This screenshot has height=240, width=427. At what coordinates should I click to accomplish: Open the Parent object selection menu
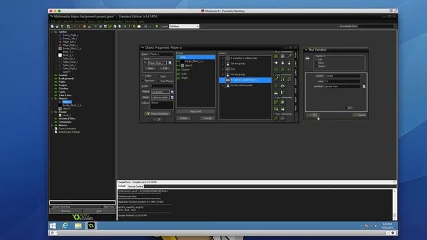coord(172,92)
